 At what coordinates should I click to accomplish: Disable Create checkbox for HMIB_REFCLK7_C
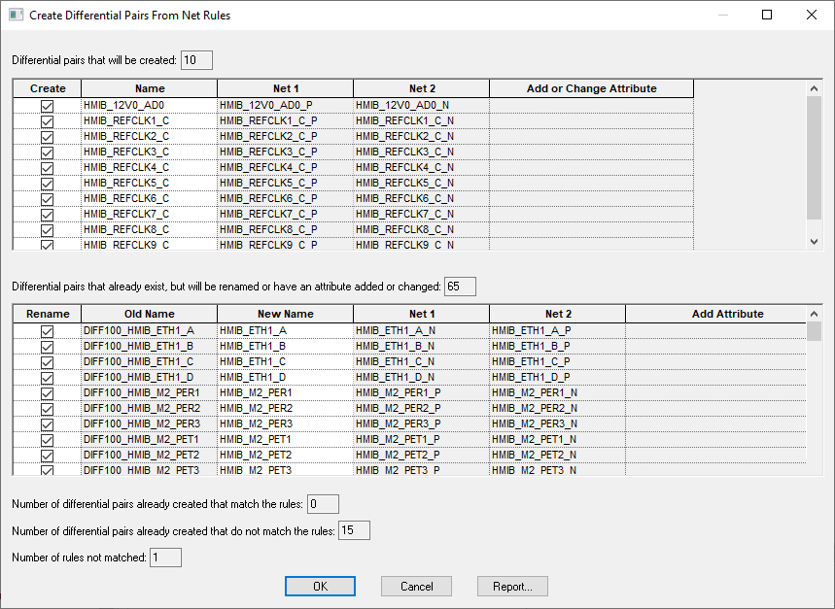pyautogui.click(x=47, y=214)
